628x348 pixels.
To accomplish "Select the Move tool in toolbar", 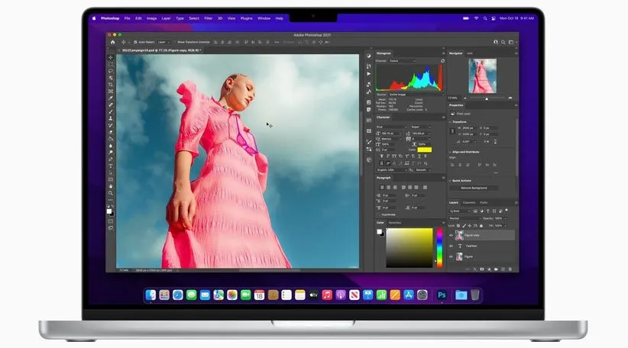I will (111, 58).
